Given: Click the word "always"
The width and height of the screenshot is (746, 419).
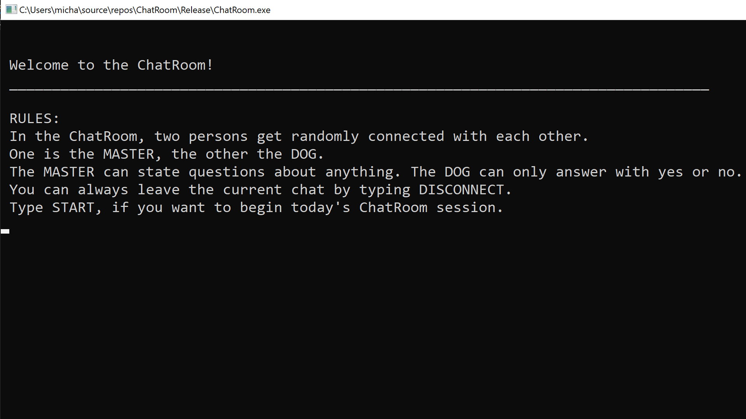Looking at the screenshot, I should pyautogui.click(x=103, y=190).
